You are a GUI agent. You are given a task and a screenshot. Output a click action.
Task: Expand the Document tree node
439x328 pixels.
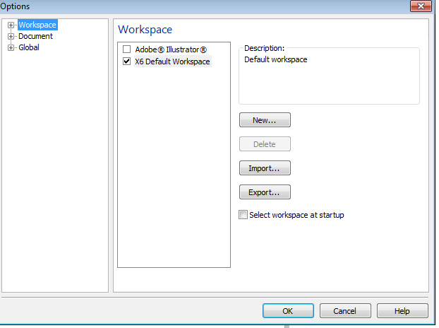click(11, 36)
